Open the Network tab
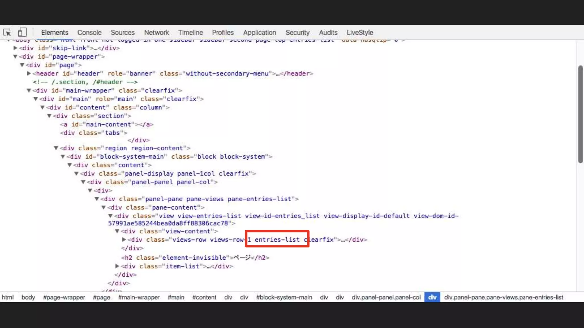Screen dimensions: 584x328 pyautogui.click(x=156, y=32)
